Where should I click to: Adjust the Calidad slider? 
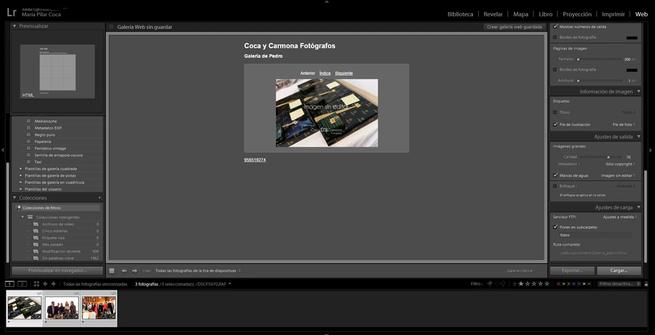point(608,157)
